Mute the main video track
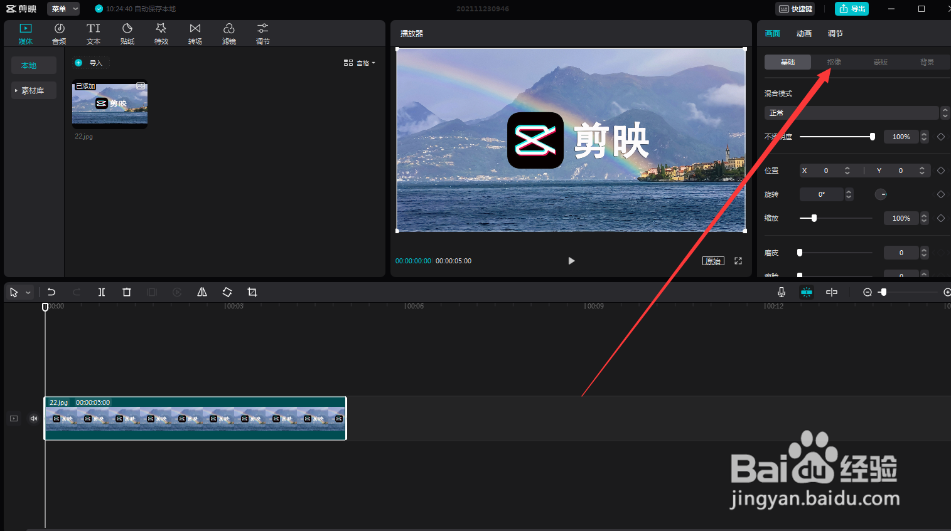The image size is (951, 531). click(34, 418)
